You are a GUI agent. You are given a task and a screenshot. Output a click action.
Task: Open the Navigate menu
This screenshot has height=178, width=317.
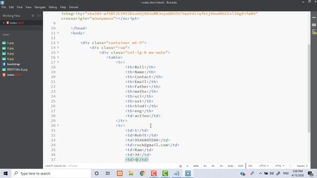pos(40,7)
